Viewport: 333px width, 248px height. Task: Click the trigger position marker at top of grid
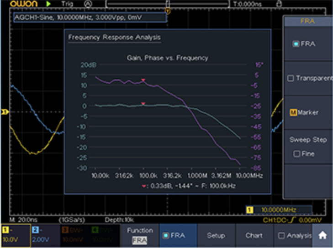(168, 11)
